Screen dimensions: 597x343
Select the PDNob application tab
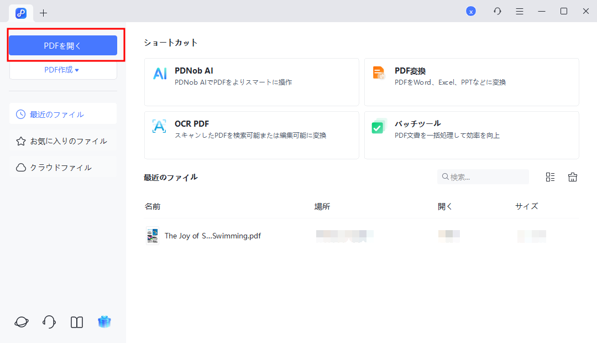point(21,13)
